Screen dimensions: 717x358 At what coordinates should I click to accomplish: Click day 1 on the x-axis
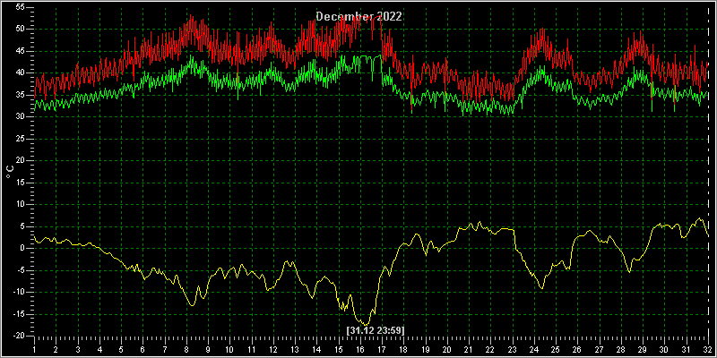point(35,350)
